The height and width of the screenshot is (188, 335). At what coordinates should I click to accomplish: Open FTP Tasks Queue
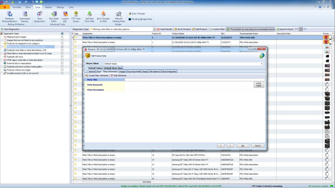click(x=76, y=16)
